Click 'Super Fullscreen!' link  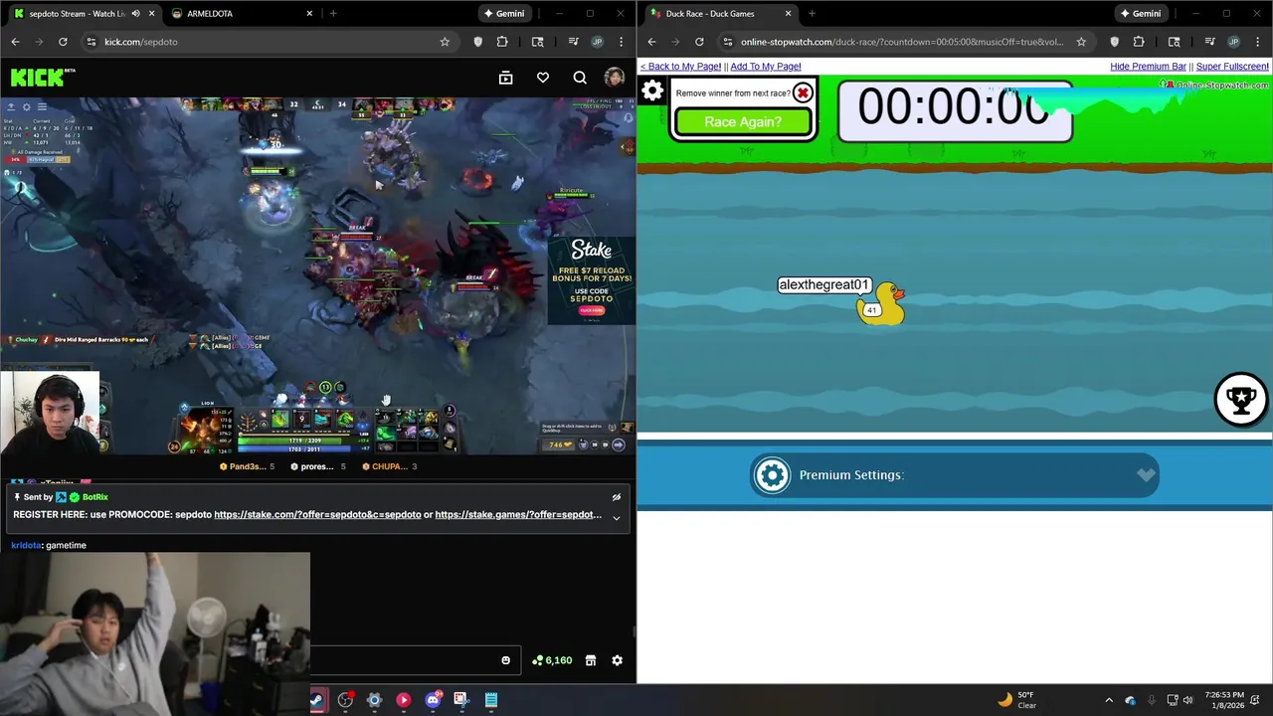1232,67
